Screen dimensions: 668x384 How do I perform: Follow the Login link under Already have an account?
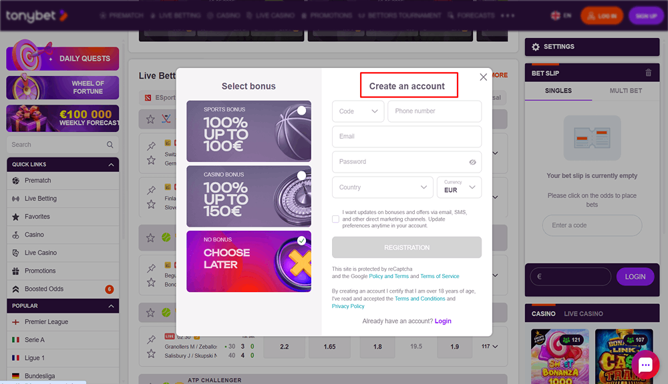coord(443,321)
